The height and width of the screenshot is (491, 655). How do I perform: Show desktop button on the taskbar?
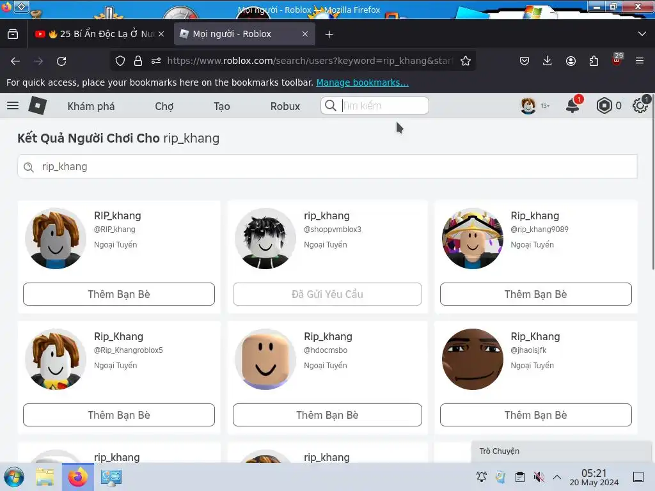(638, 477)
